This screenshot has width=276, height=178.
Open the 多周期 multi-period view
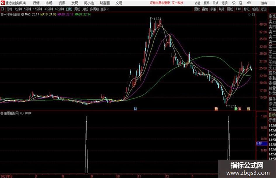tap(94, 9)
